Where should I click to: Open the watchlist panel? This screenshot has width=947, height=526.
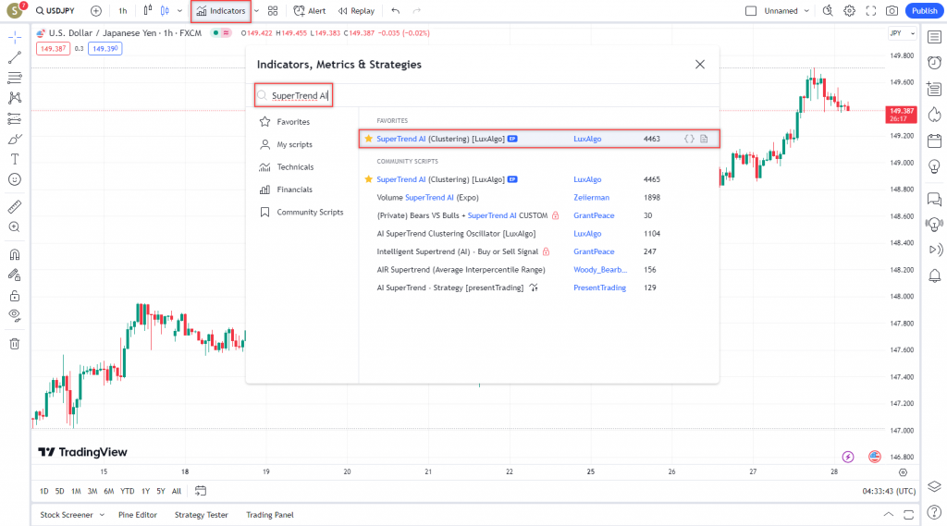pos(934,38)
